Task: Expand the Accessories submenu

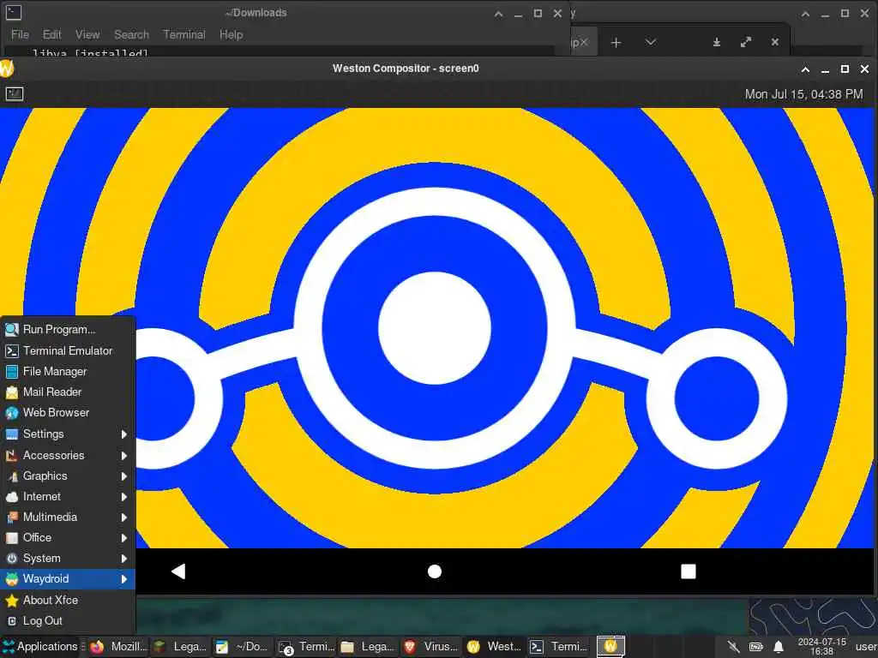Action: [68, 456]
